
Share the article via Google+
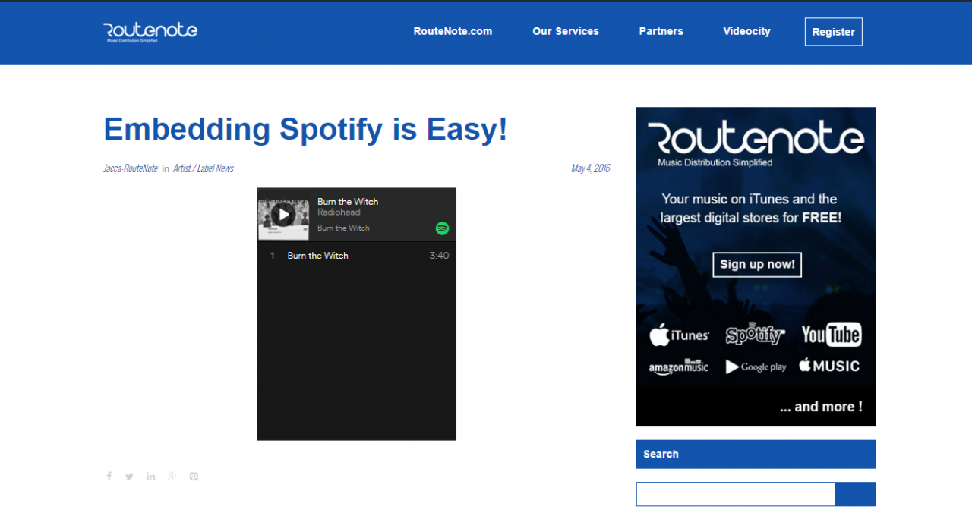click(x=172, y=476)
